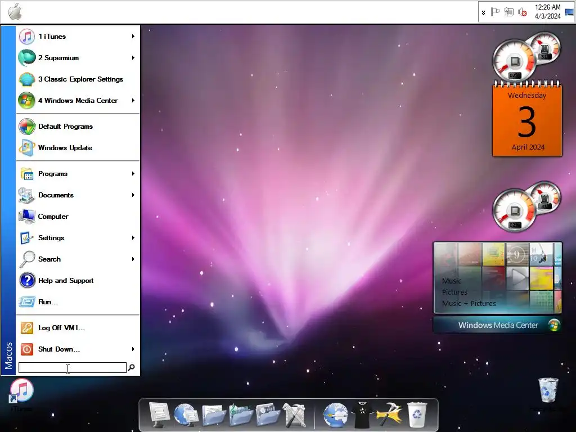This screenshot has height=432, width=576.
Task: Click the Apple logo start button
Action: pyautogui.click(x=15, y=11)
